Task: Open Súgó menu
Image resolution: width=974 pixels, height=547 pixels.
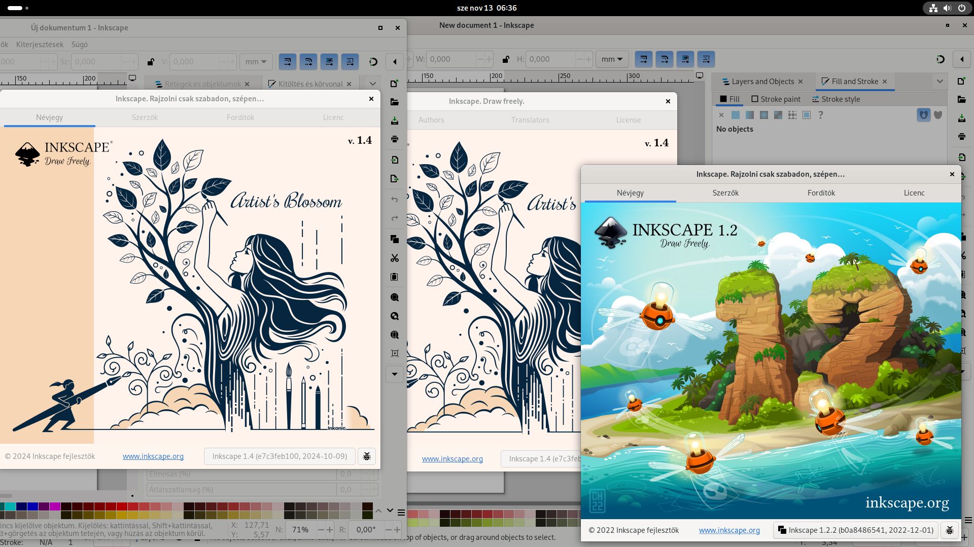Action: [x=79, y=45]
